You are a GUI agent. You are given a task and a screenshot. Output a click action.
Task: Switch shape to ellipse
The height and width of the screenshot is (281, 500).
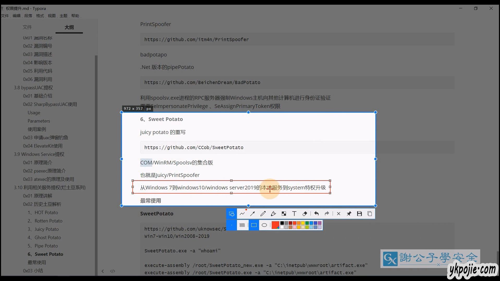(x=264, y=225)
